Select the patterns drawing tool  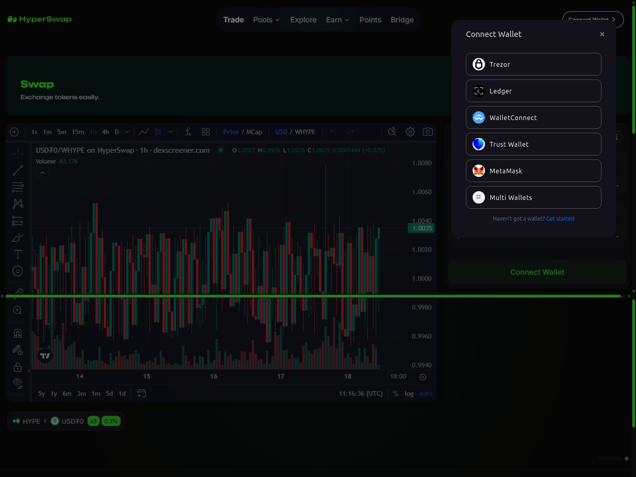(x=18, y=204)
